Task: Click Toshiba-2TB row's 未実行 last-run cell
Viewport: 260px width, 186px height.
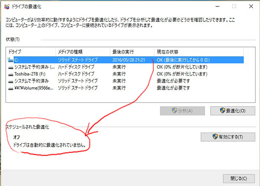Action: [119, 74]
